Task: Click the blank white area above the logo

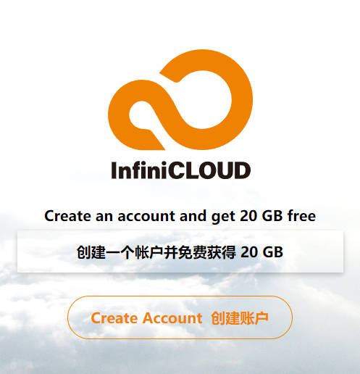Action: coord(180,23)
